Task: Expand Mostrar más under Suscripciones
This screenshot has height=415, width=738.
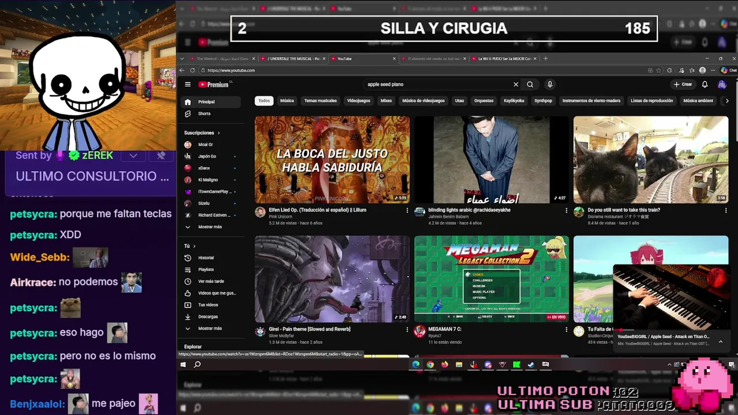Action: [x=211, y=227]
